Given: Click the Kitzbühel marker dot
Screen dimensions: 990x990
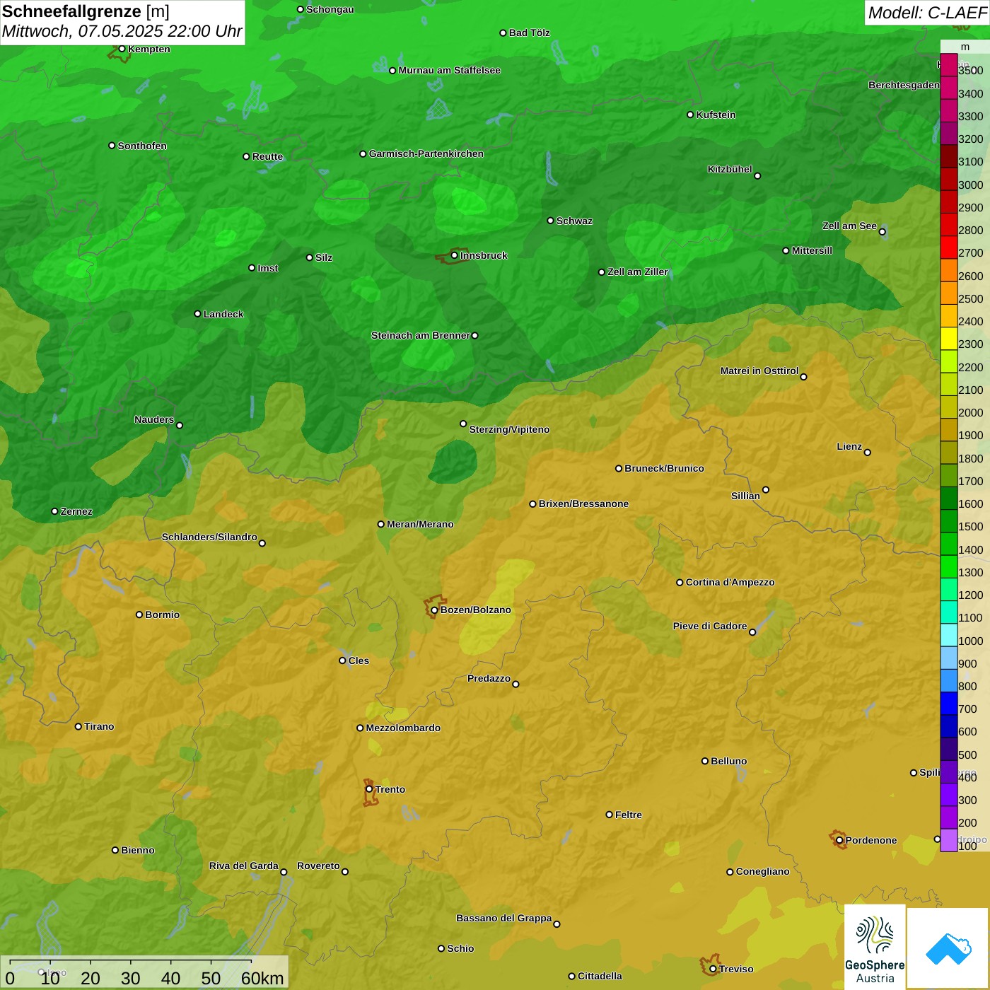Looking at the screenshot, I should tap(757, 175).
